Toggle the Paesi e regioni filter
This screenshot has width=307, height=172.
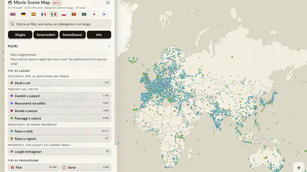[59, 139]
